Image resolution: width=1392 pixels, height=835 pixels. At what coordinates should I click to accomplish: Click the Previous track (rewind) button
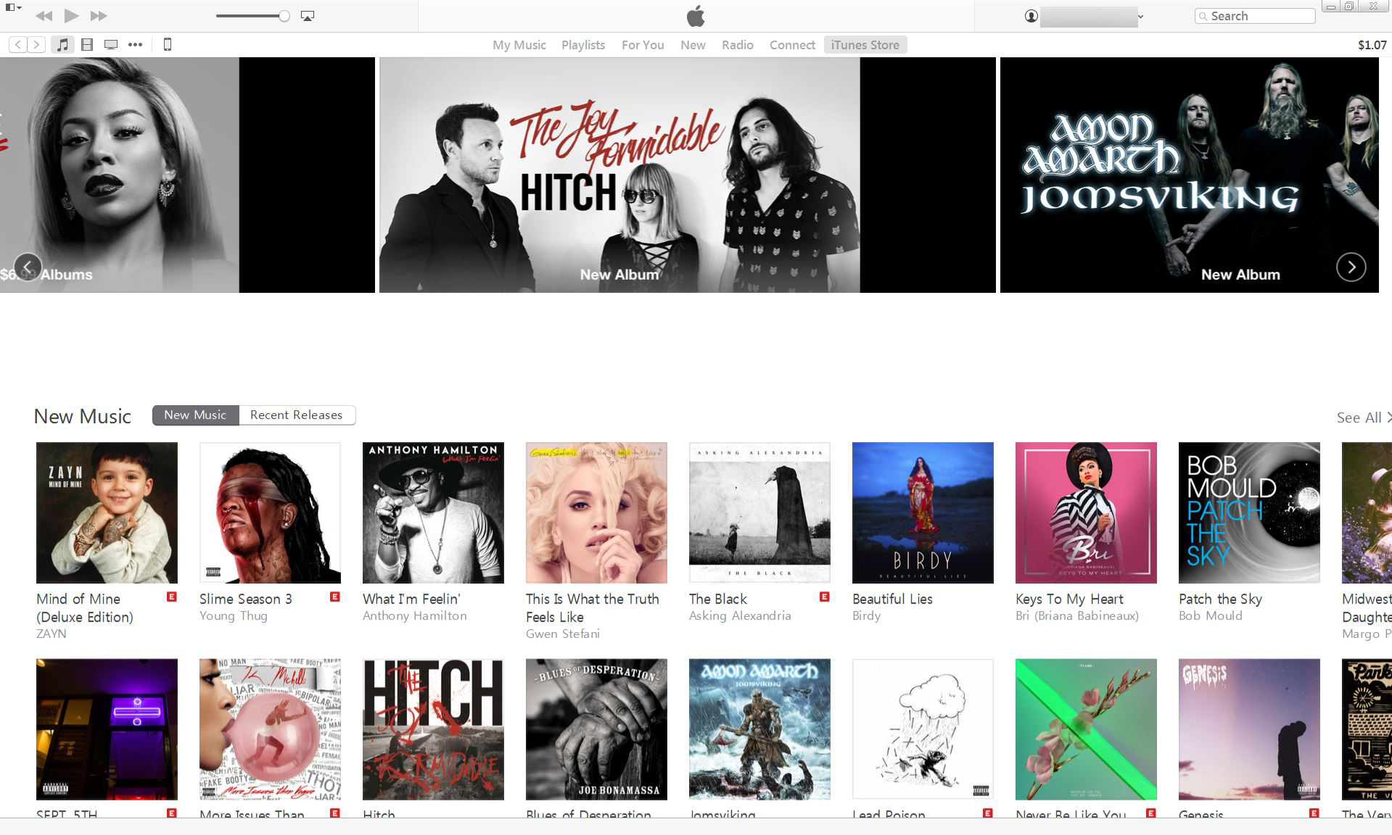(x=44, y=16)
